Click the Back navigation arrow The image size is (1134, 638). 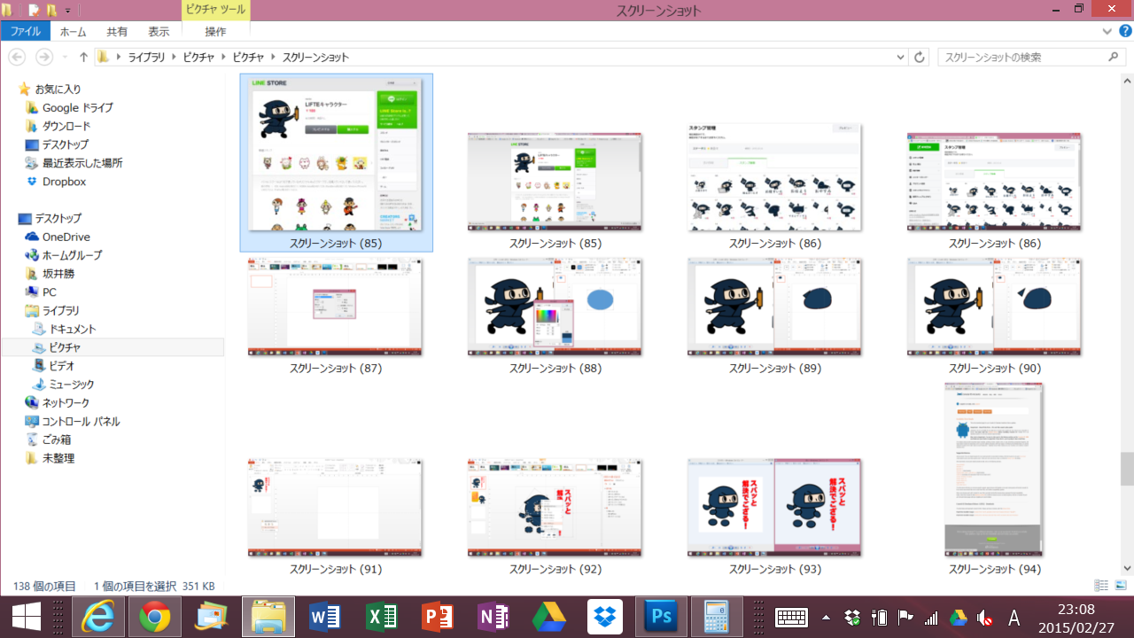pyautogui.click(x=17, y=57)
